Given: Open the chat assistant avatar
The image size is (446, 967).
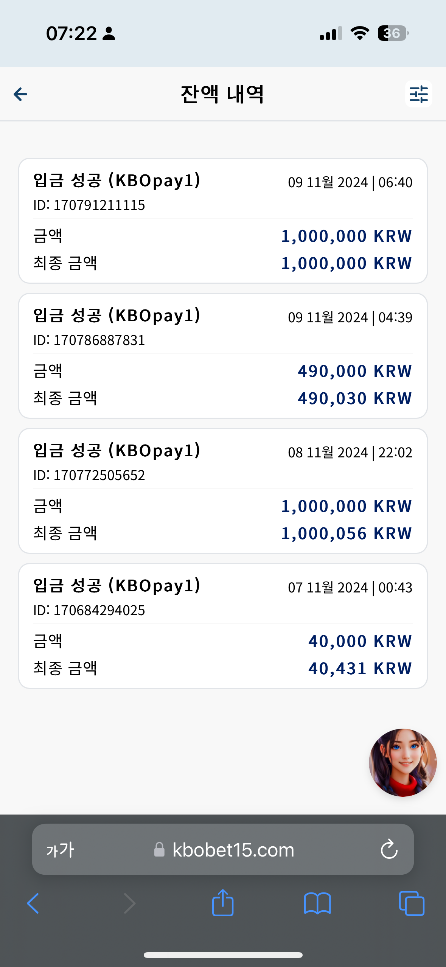Looking at the screenshot, I should click(x=403, y=762).
